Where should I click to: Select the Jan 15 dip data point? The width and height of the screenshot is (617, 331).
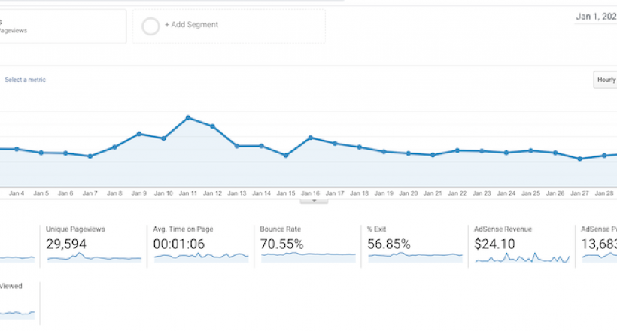(x=286, y=156)
